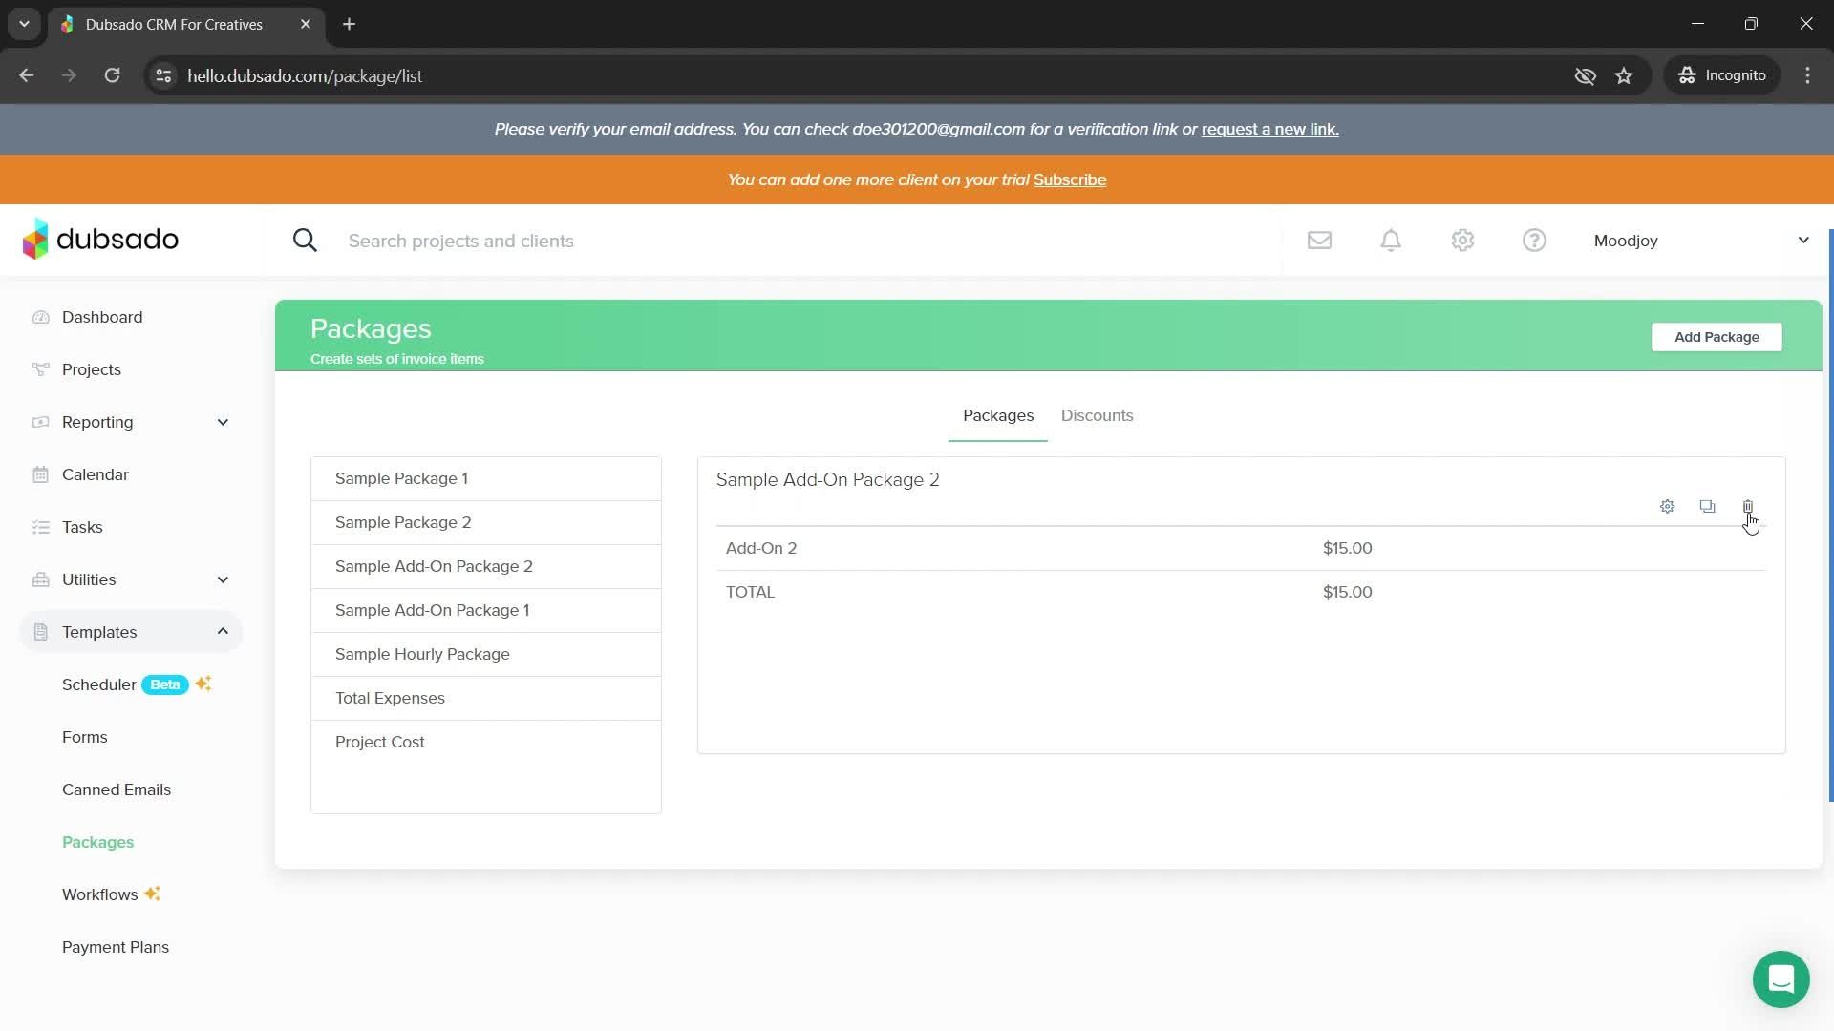Open the Moodjoy account dropdown

(x=1701, y=241)
